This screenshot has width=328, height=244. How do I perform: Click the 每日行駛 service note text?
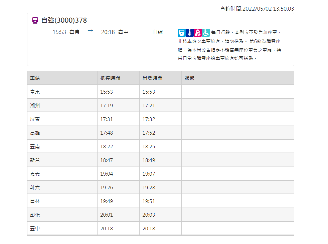point(220,33)
